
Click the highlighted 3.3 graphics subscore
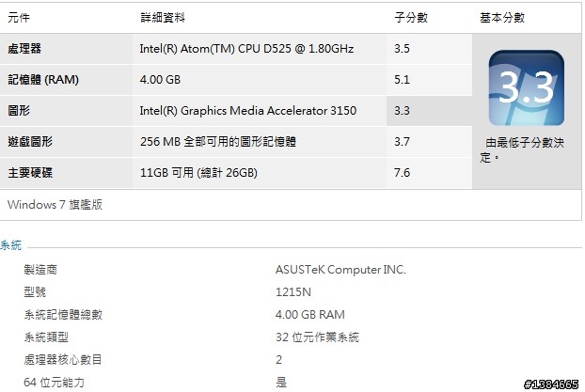[x=402, y=110]
